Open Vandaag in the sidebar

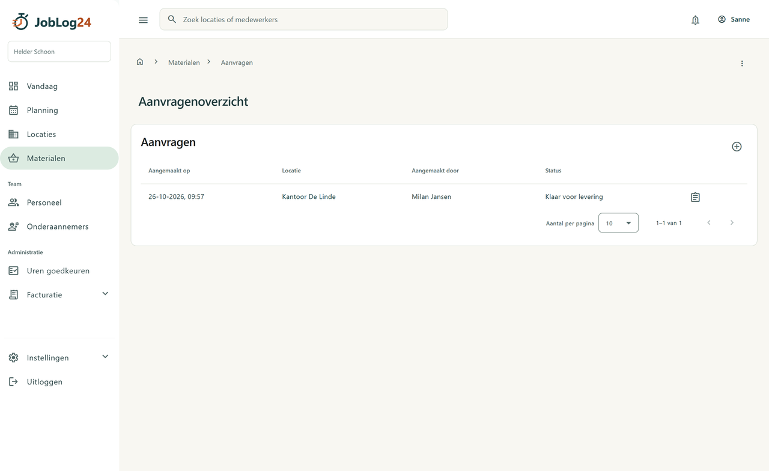(x=59, y=86)
